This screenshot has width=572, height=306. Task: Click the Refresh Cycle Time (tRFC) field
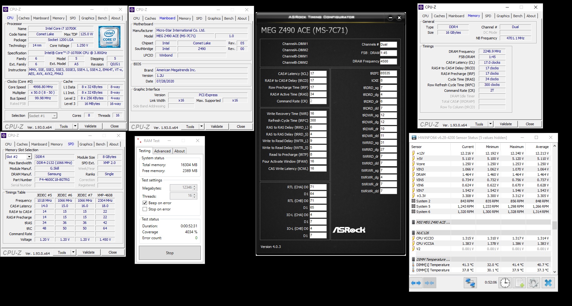point(318,121)
